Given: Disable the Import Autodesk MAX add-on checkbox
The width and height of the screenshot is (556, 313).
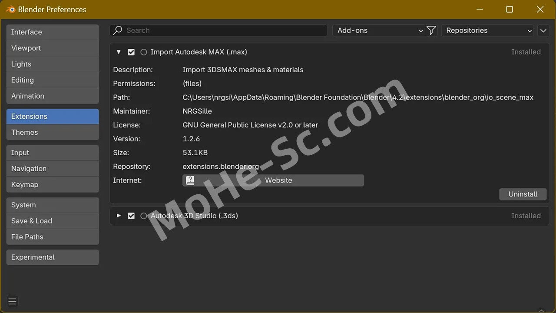Looking at the screenshot, I should 131,52.
